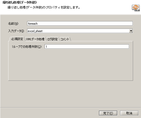Open the 入力データ dropdown arrow
The height and width of the screenshot is (118, 141).
[x=131, y=31]
